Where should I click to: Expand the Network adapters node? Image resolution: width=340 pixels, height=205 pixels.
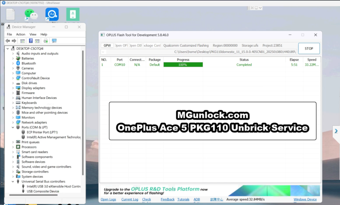click(13, 122)
